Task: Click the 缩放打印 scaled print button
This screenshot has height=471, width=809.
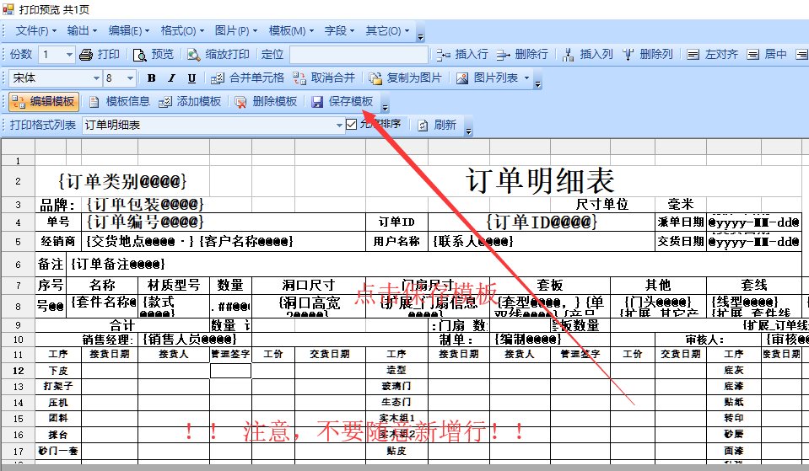Action: click(218, 55)
